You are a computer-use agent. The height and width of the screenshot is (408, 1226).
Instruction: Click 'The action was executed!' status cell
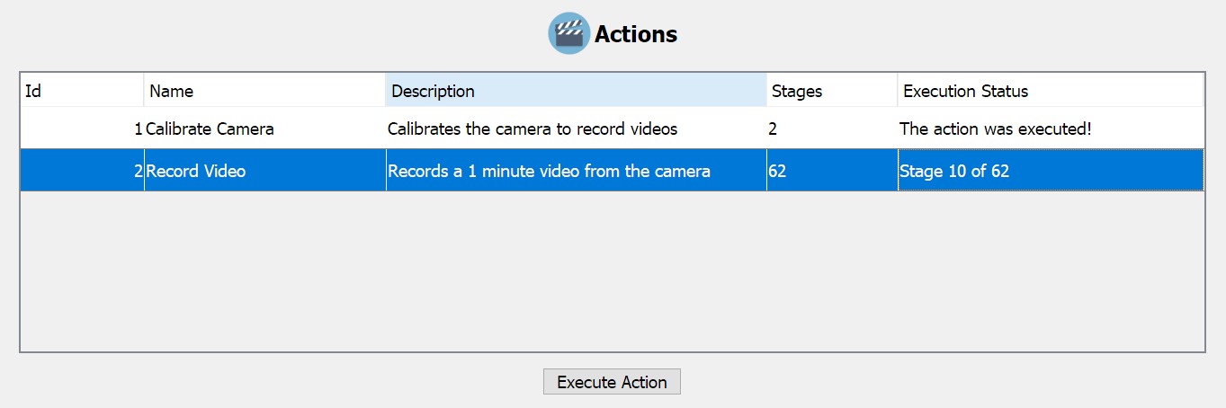coord(995,129)
